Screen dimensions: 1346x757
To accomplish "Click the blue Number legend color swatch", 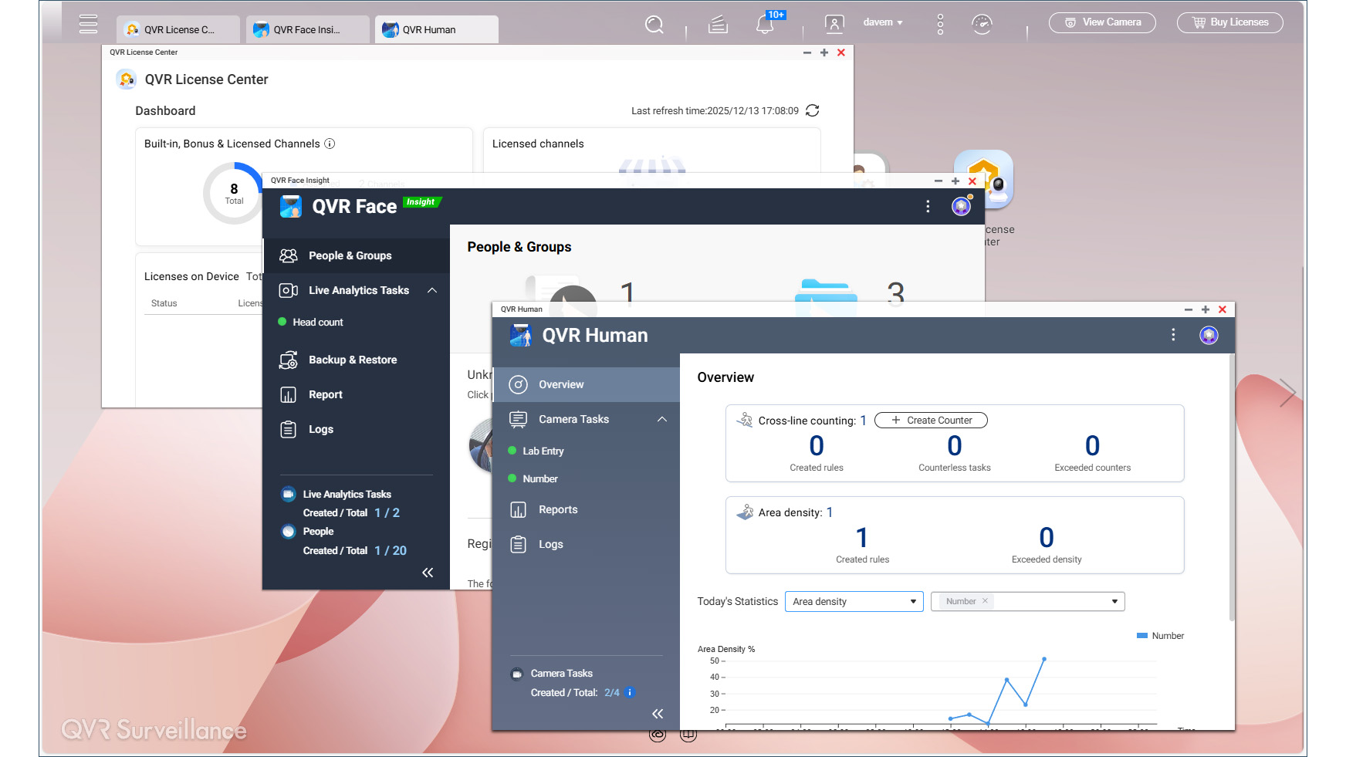I will (1141, 635).
